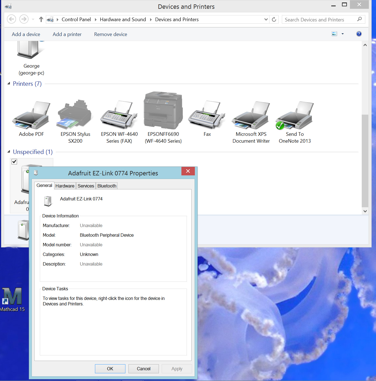Close the Adafruit EZ-Link 0774 Properties dialog
This screenshot has height=381, width=376.
[188, 171]
